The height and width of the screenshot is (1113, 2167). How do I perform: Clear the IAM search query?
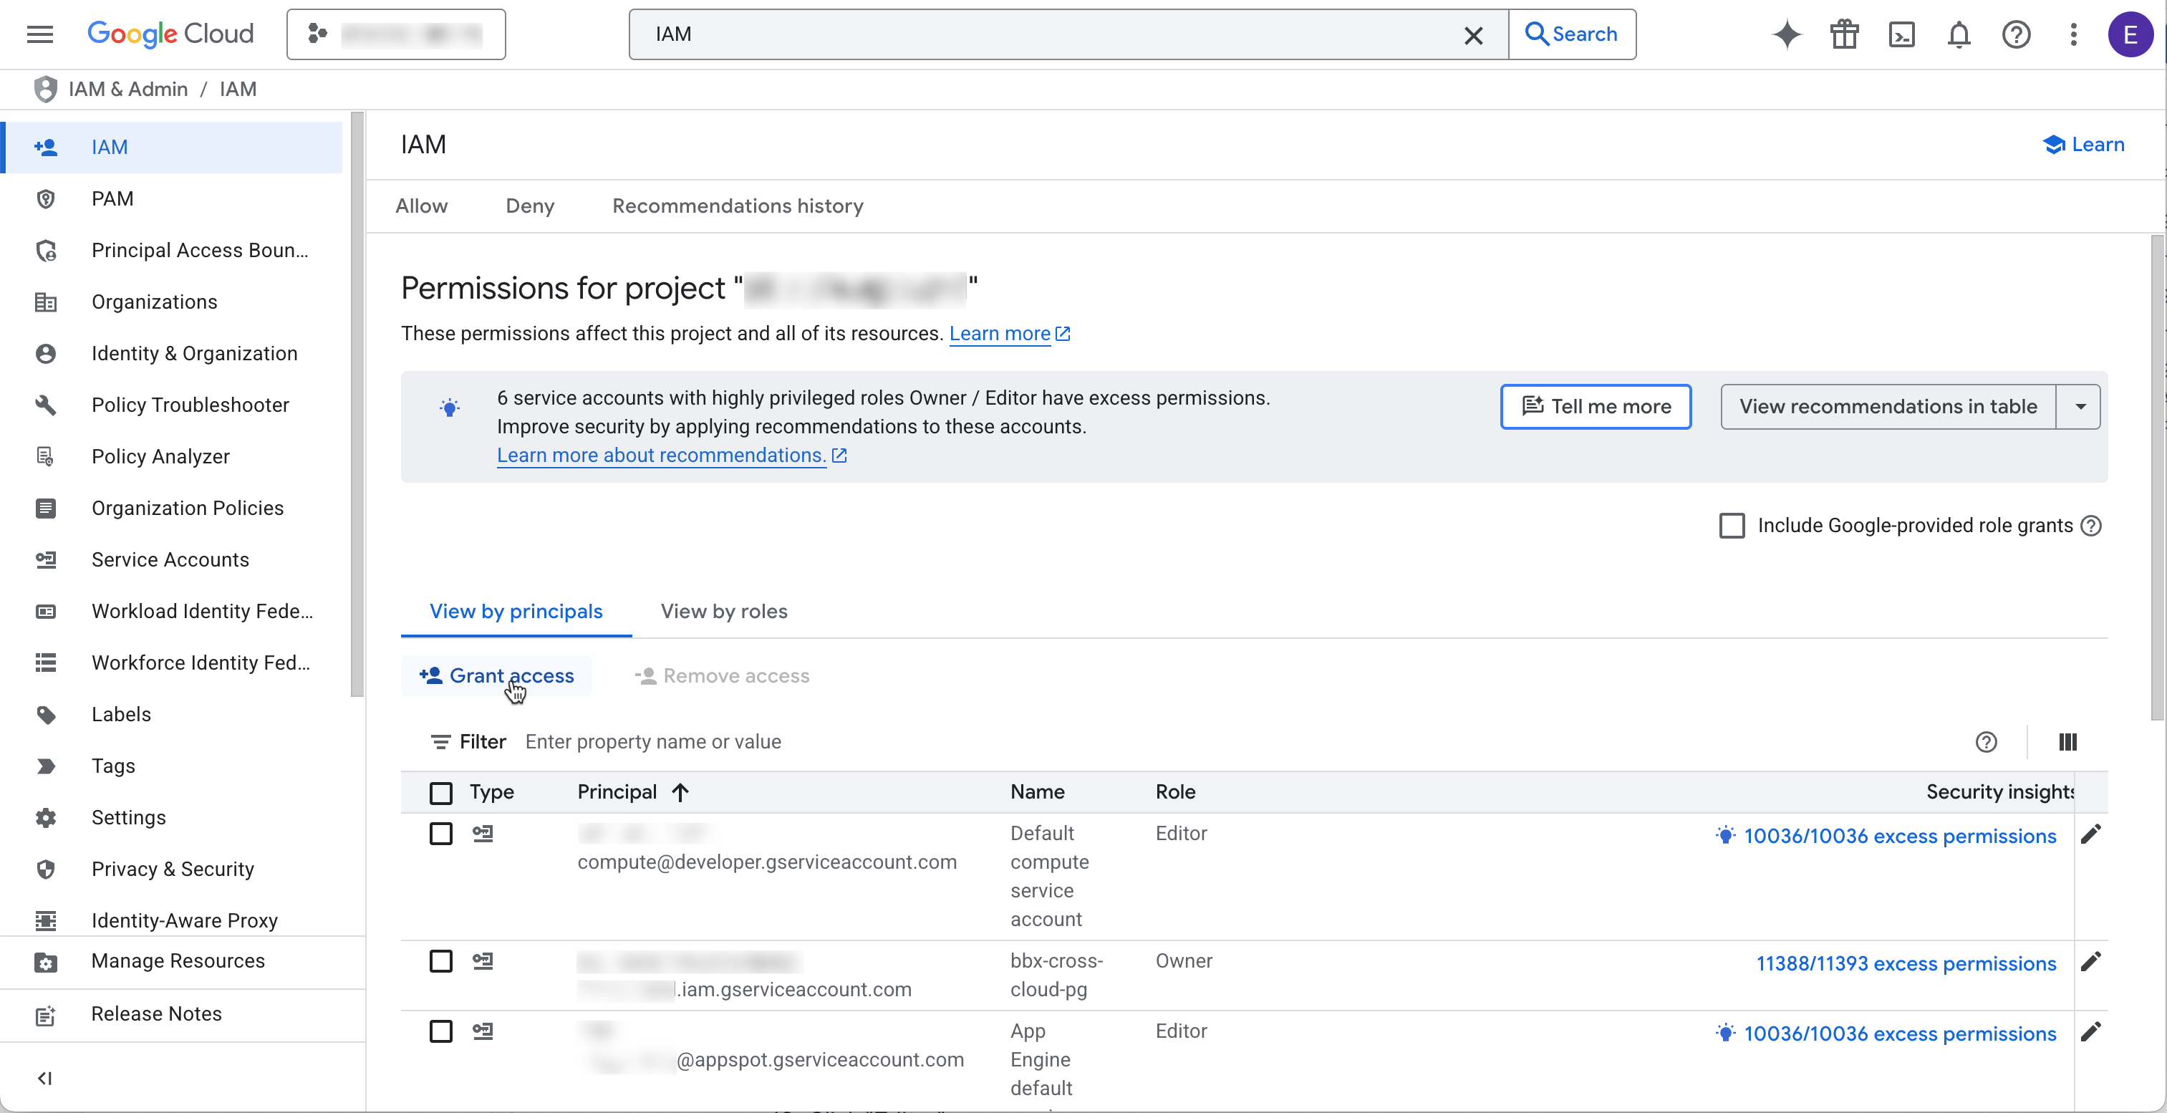point(1473,35)
